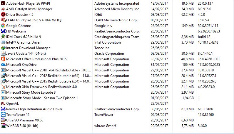The image size is (234, 134).
Task: Select the Google Chrome icon
Action: click(3, 26)
